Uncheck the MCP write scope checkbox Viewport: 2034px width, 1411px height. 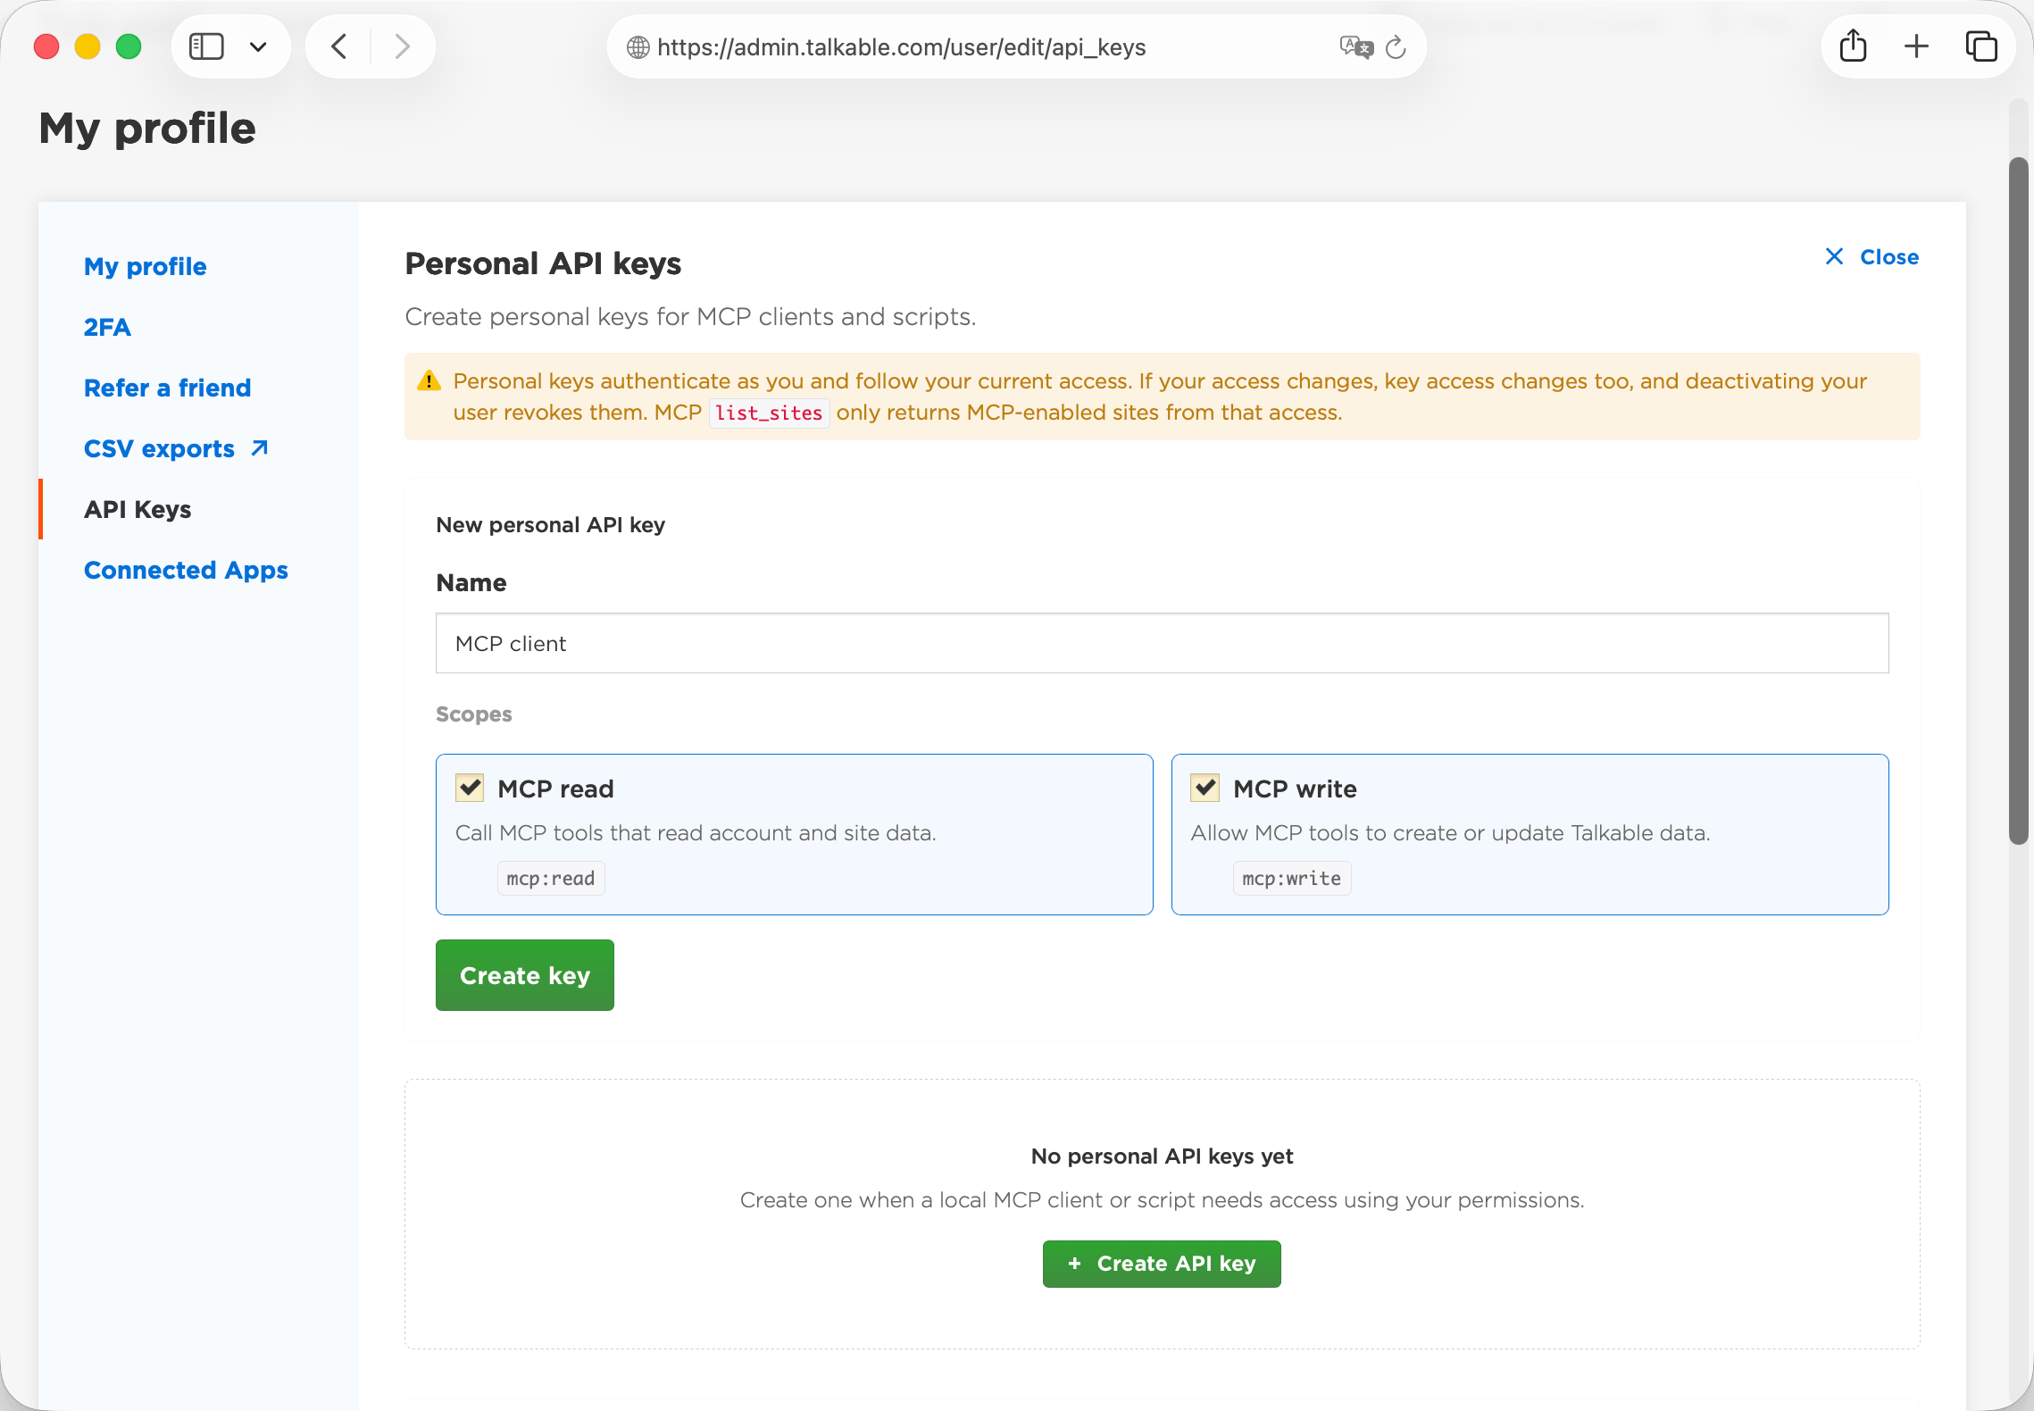(x=1205, y=788)
